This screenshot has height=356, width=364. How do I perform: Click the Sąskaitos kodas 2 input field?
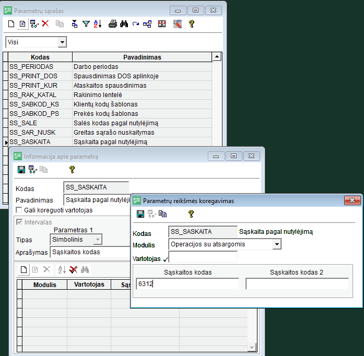pos(297,284)
